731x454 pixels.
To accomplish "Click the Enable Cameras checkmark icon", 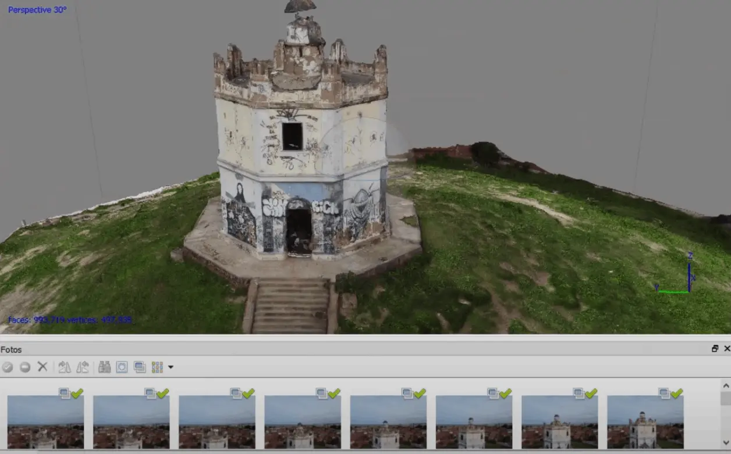I will pyautogui.click(x=8, y=367).
